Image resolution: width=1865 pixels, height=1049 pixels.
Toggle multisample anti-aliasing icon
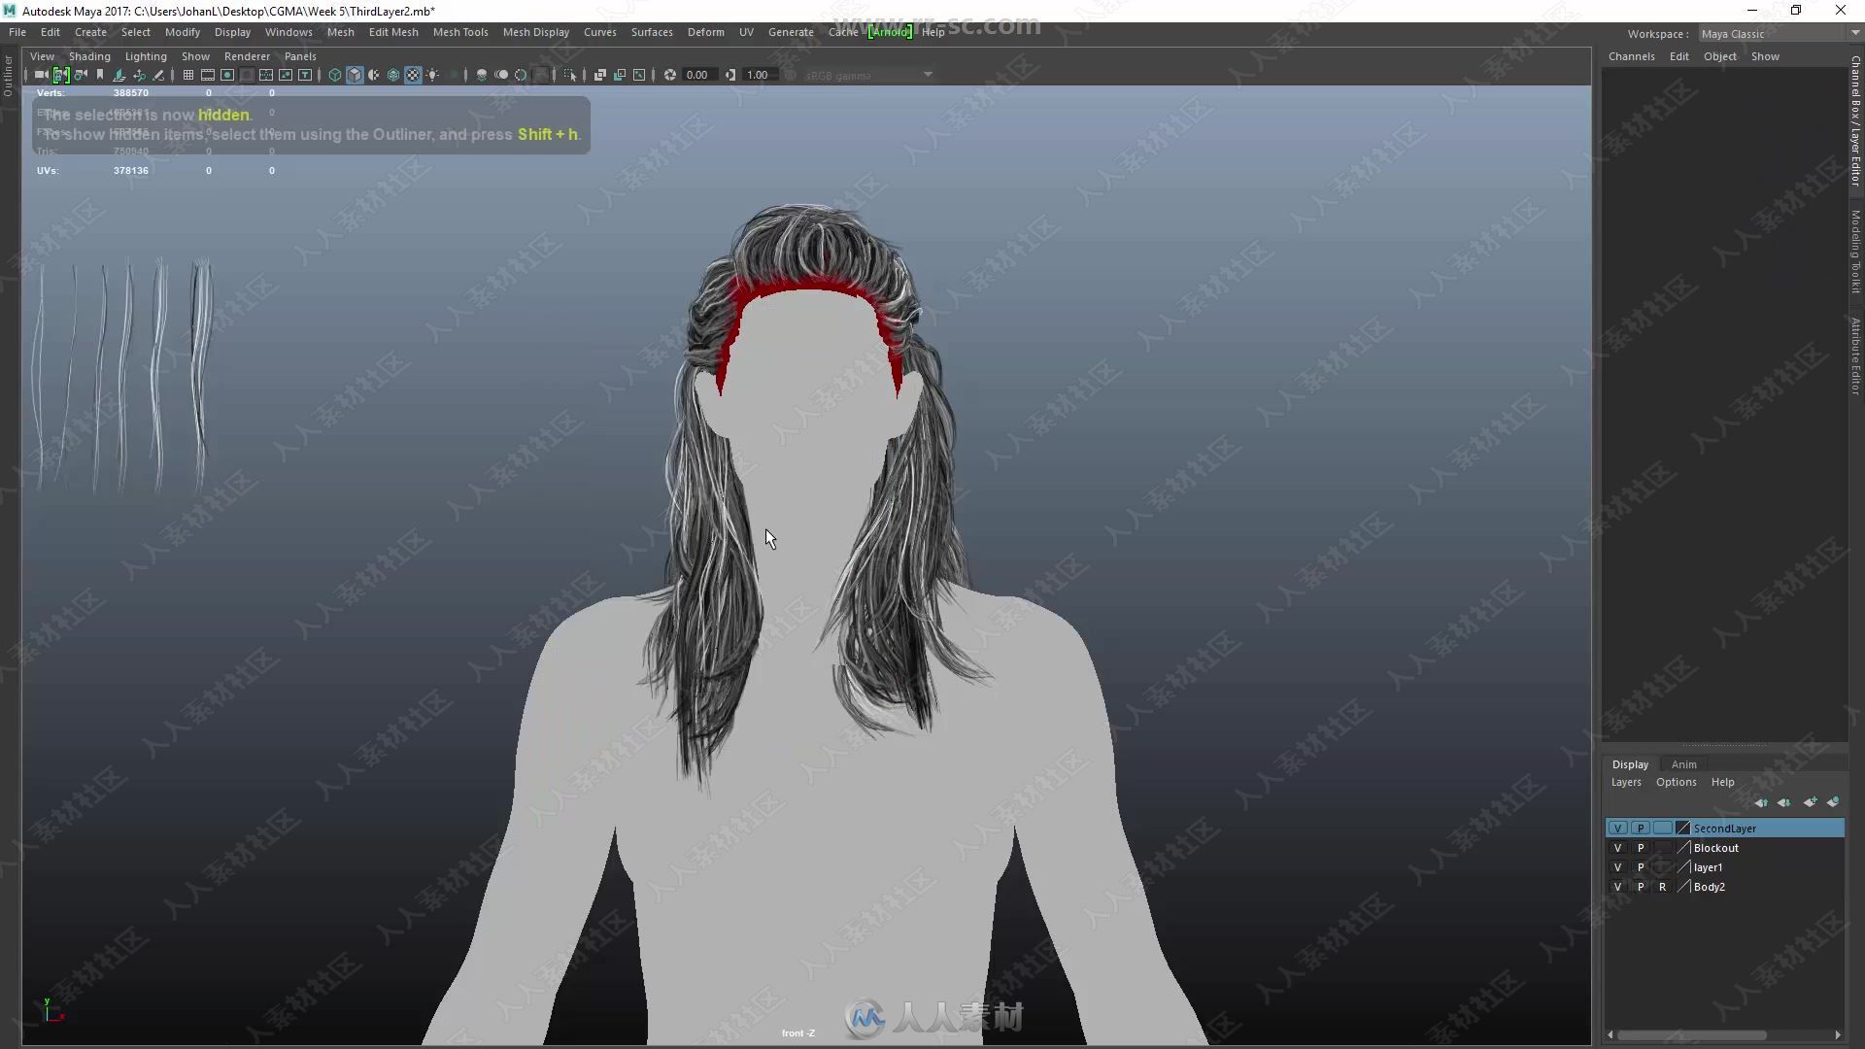click(521, 75)
